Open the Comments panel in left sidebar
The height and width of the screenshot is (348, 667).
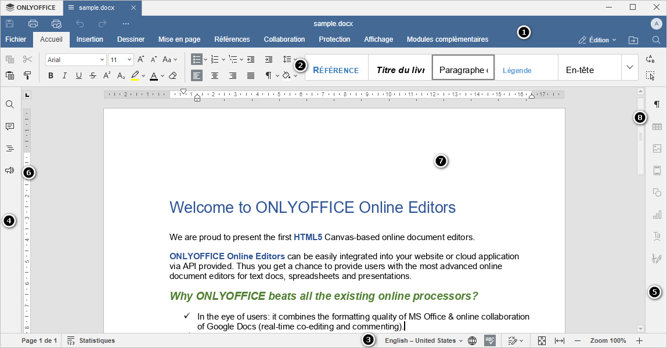tap(10, 126)
